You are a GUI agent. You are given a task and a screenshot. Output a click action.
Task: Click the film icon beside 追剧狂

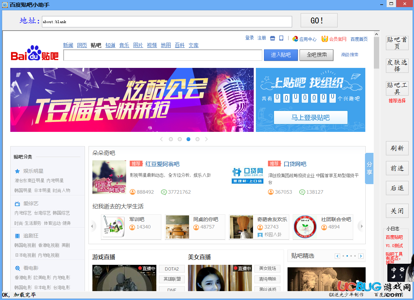[17, 236]
